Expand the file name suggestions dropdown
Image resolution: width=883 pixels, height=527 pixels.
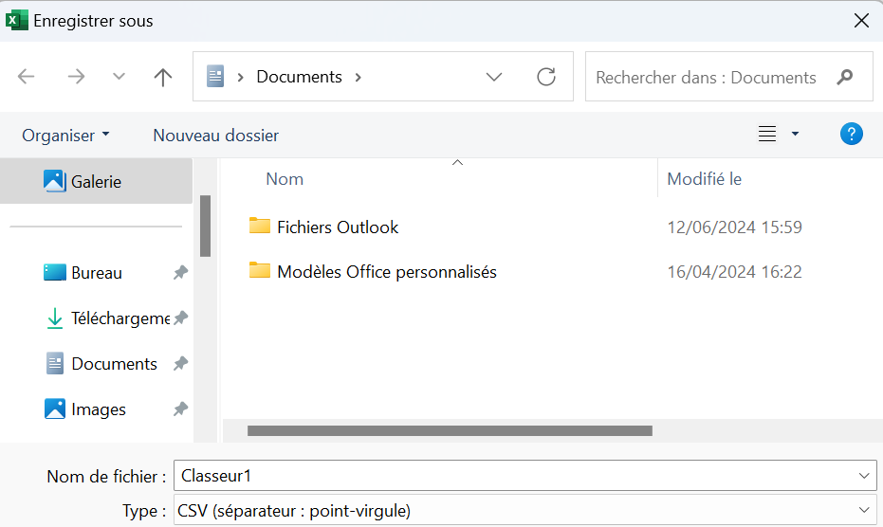click(863, 476)
